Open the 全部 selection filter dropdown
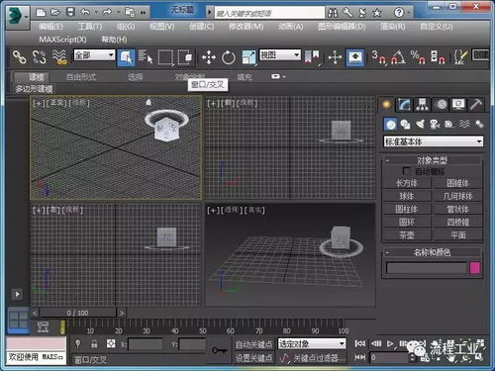The width and height of the screenshot is (495, 371). click(94, 55)
